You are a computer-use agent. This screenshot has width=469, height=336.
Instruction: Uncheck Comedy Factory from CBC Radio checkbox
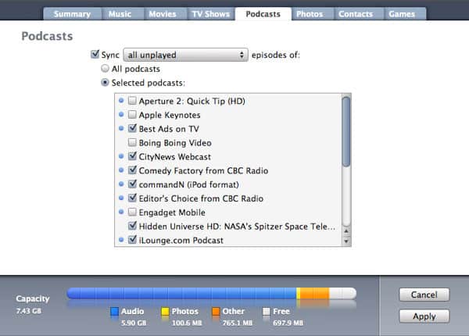(132, 170)
